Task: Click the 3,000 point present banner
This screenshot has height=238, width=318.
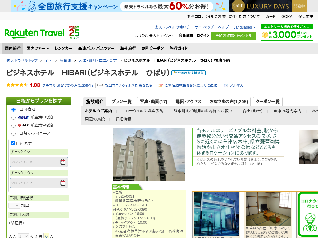Action: point(287,32)
